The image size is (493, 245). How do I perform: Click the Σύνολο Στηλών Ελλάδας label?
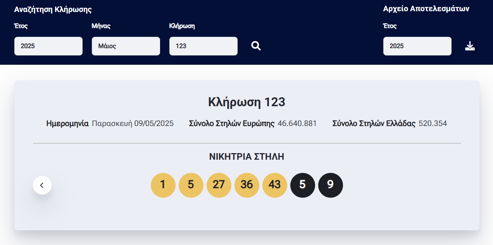[x=374, y=124]
